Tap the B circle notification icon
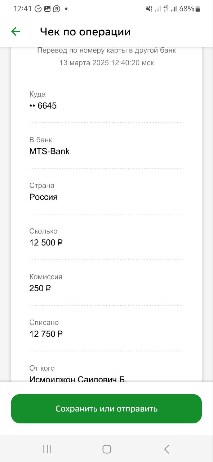 pos(57,9)
